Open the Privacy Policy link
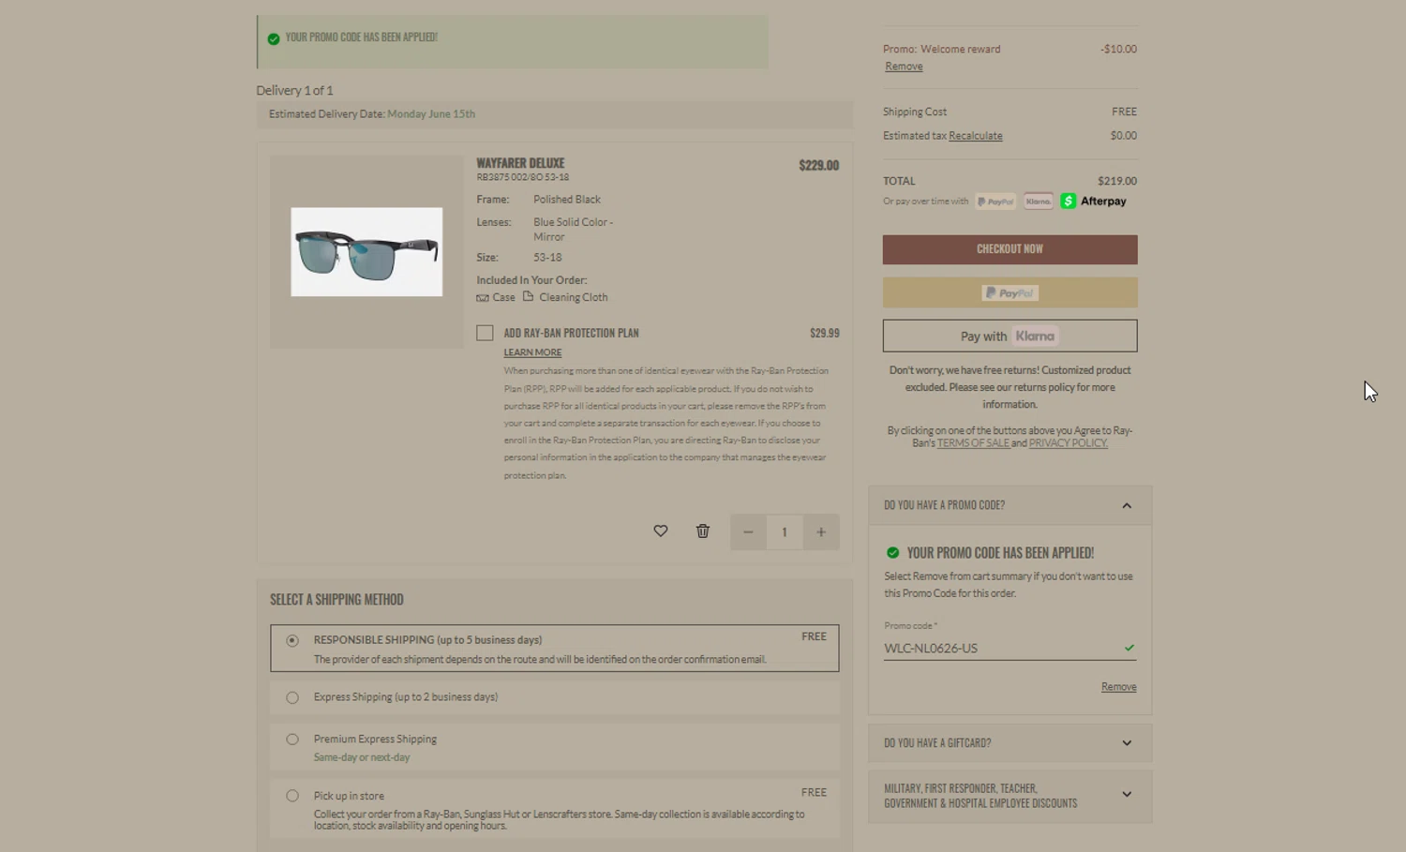The image size is (1406, 852). [x=1068, y=443]
